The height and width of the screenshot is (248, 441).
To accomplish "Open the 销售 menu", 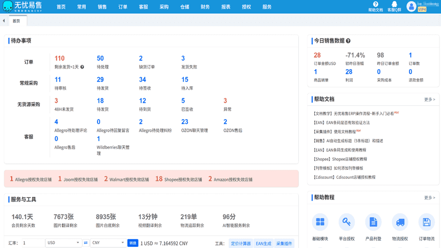I will (102, 7).
